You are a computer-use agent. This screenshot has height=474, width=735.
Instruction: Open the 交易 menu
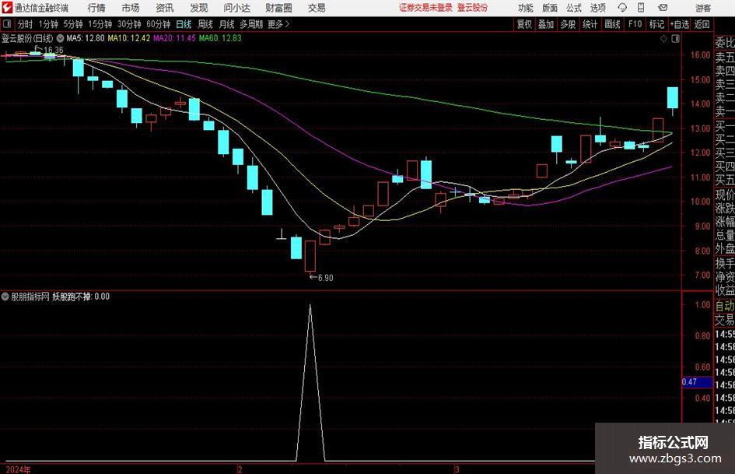[x=317, y=8]
